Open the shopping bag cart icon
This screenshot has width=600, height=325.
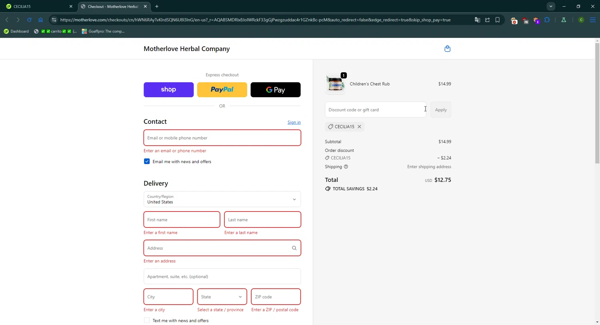447,49
